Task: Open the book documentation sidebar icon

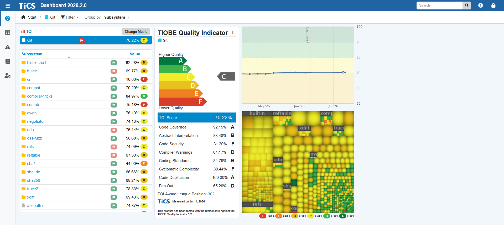Action: pos(8,61)
